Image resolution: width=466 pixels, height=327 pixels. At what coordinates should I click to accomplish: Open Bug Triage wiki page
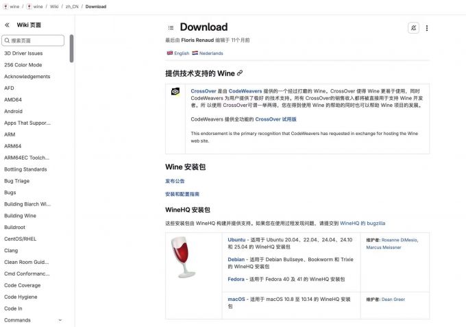[x=16, y=181]
